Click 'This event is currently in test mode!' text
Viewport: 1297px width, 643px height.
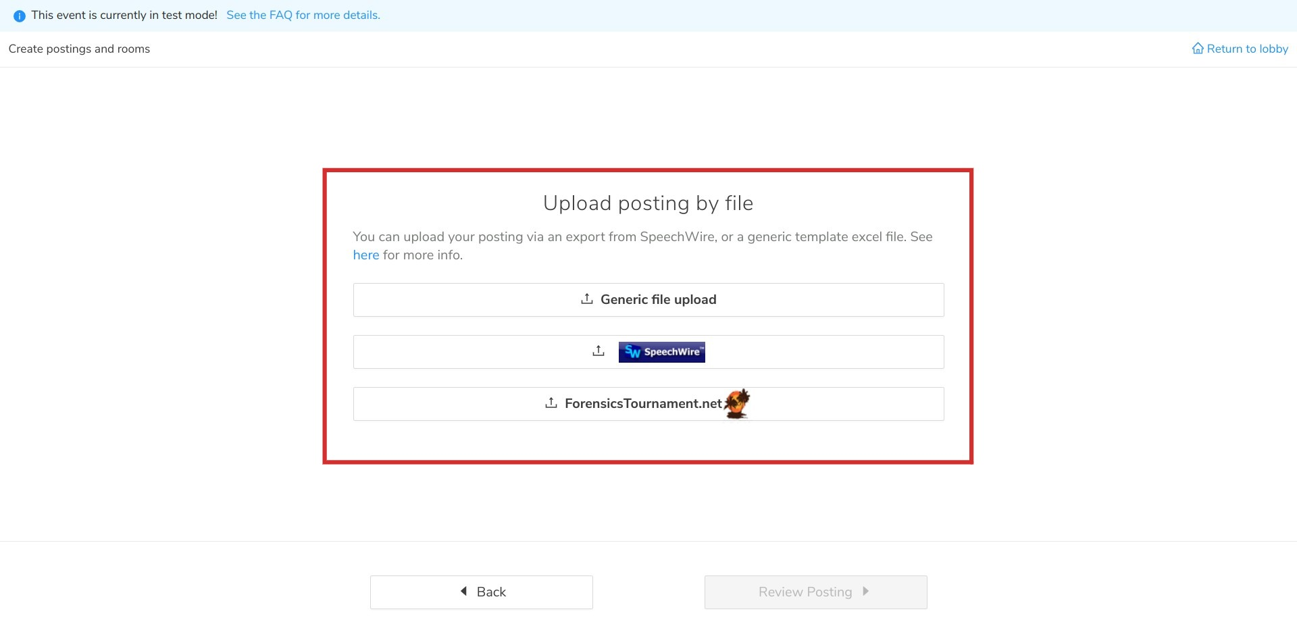pyautogui.click(x=124, y=15)
